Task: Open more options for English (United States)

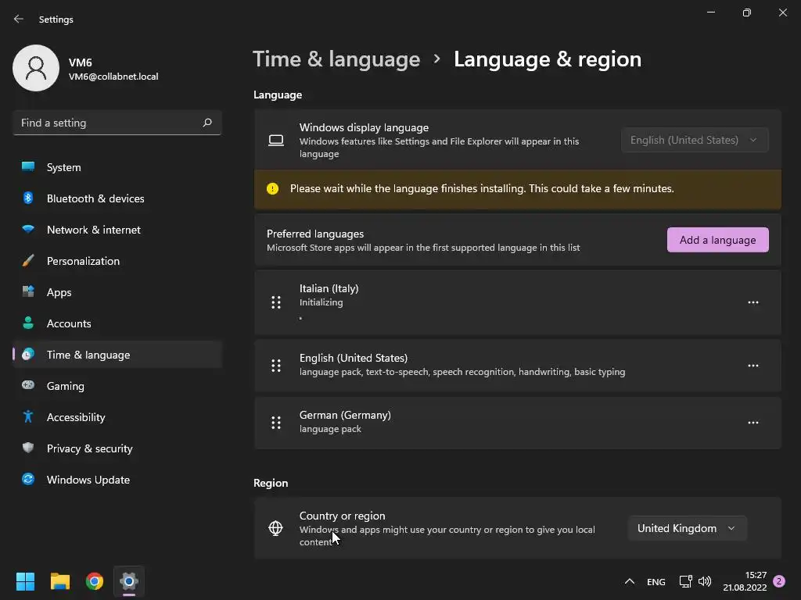Action: point(753,366)
